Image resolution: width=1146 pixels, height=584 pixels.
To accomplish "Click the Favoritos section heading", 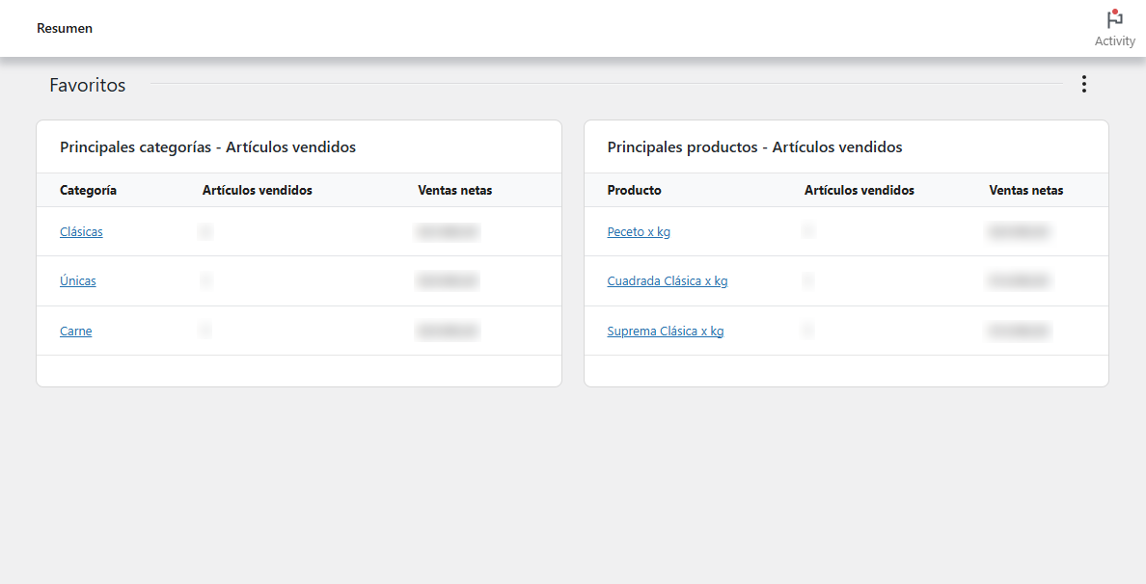I will point(88,85).
